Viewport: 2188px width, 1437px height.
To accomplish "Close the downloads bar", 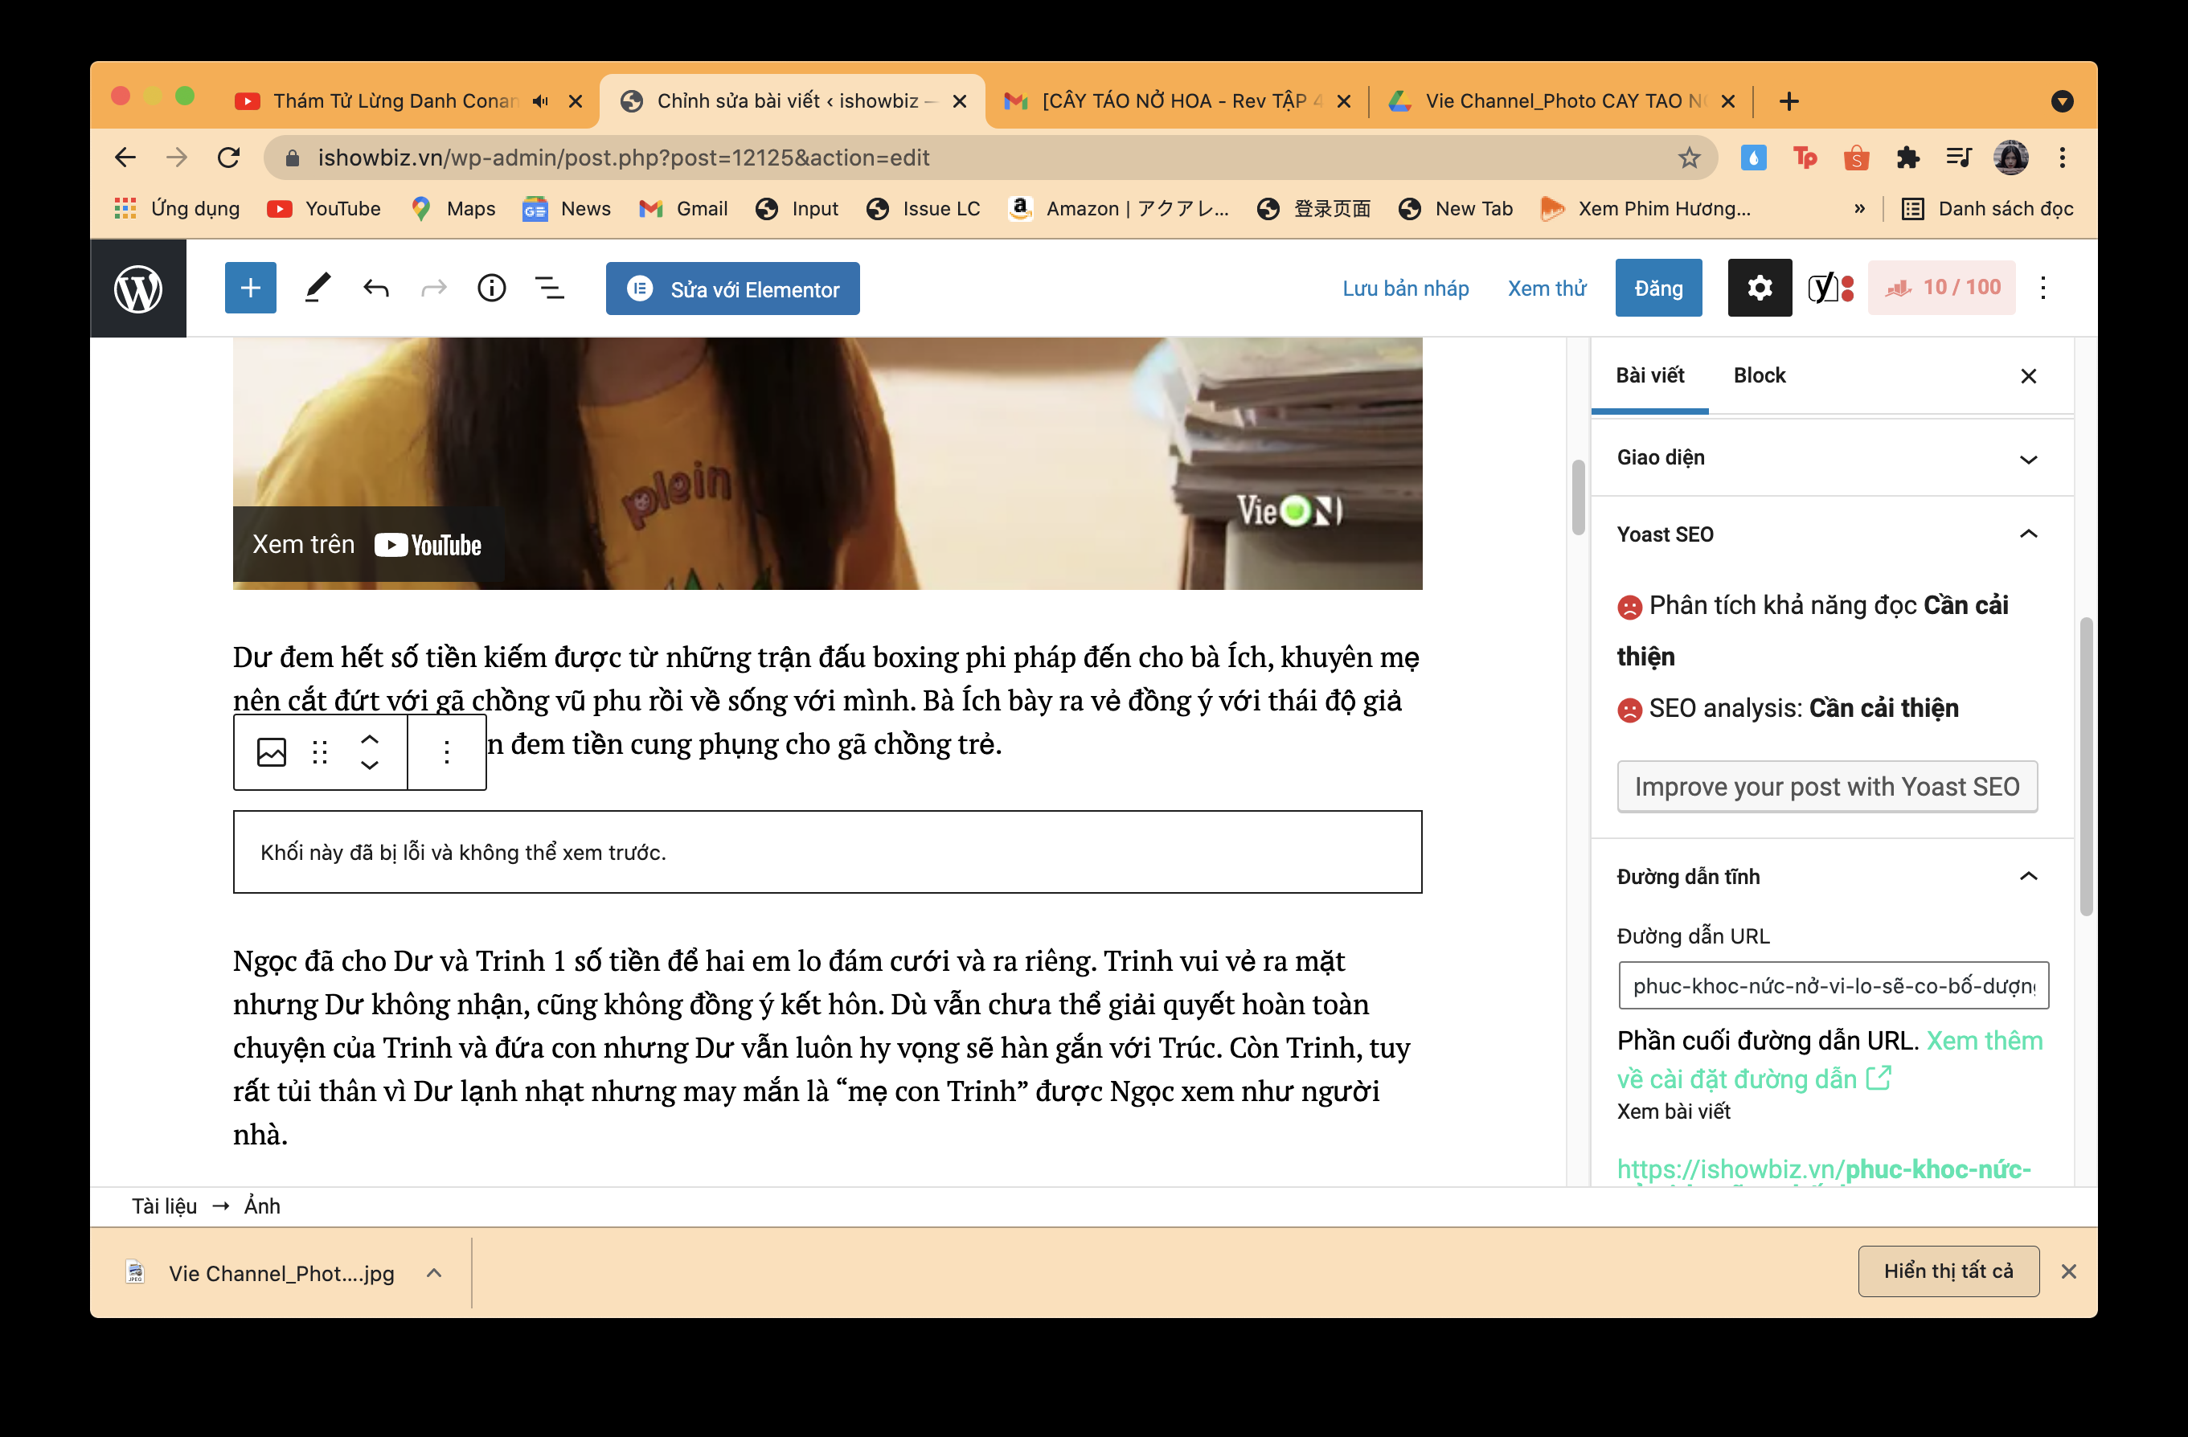I will [x=2067, y=1271].
